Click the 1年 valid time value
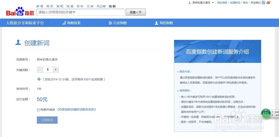The height and width of the screenshot is (137, 279). tap(39, 89)
